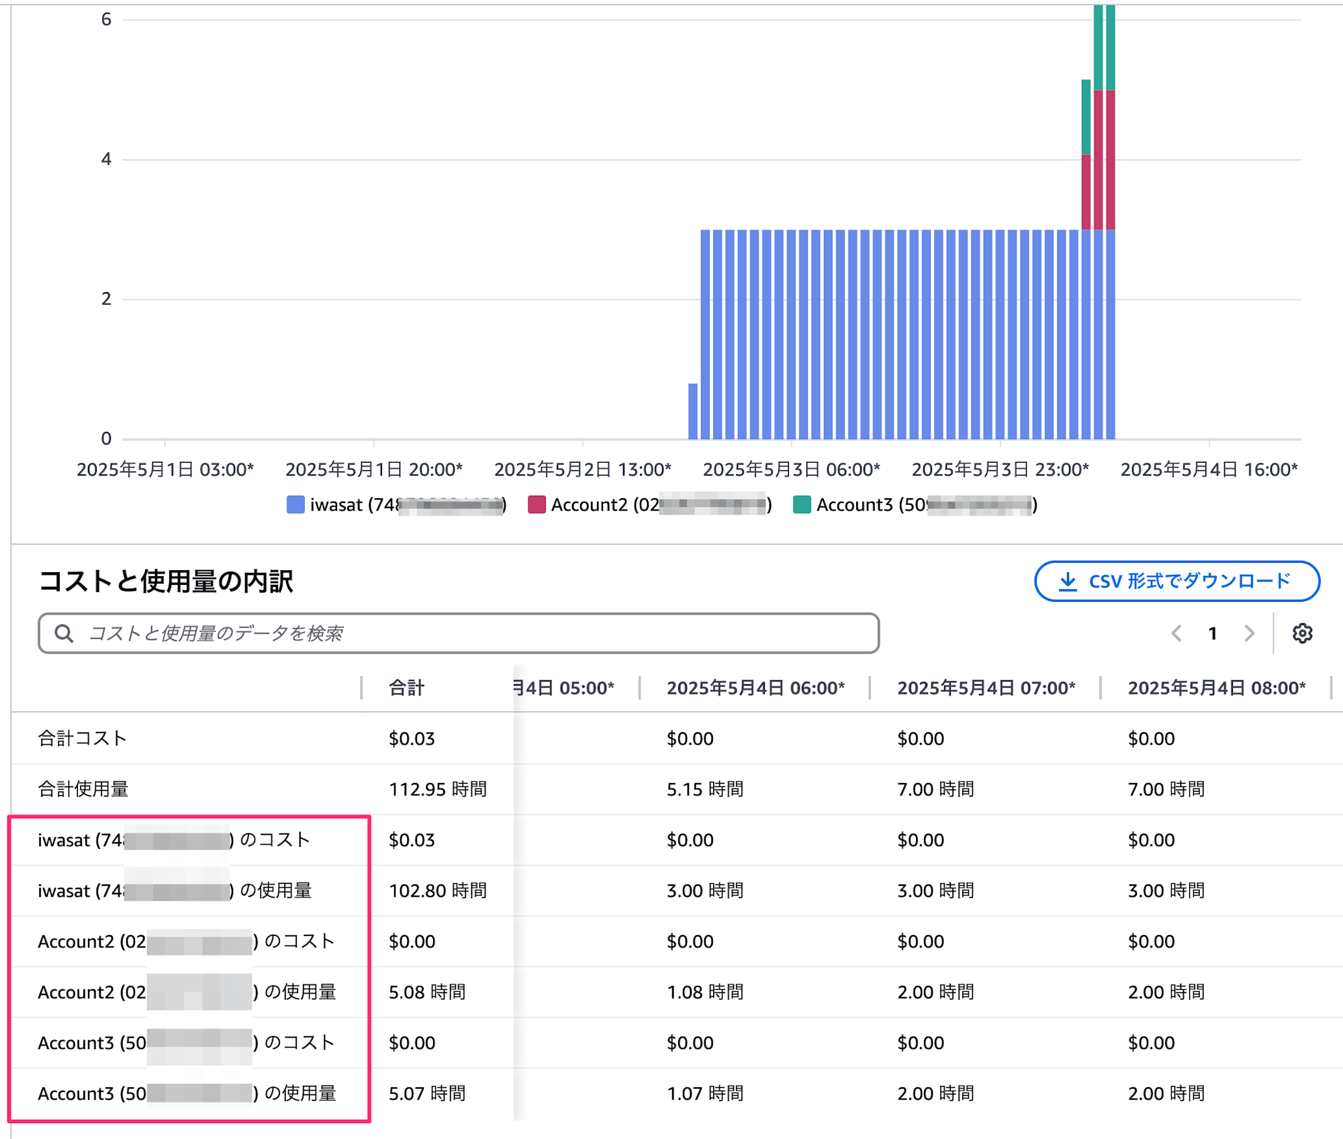Viewport: 1343px width, 1139px height.
Task: Click the 112.95 時間 total usage cell
Action: [438, 789]
